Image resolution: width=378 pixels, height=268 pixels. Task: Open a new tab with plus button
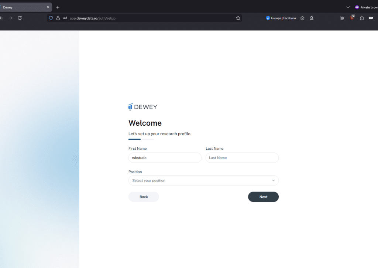(x=58, y=7)
